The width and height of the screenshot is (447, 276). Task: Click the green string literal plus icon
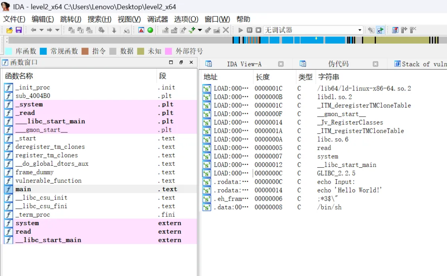pos(192,30)
